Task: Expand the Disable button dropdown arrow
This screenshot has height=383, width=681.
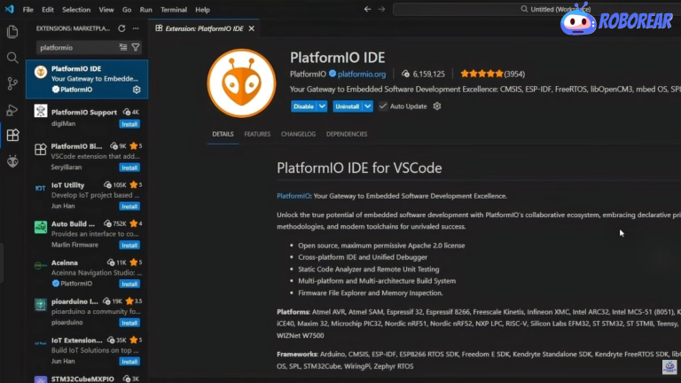Action: [x=322, y=106]
